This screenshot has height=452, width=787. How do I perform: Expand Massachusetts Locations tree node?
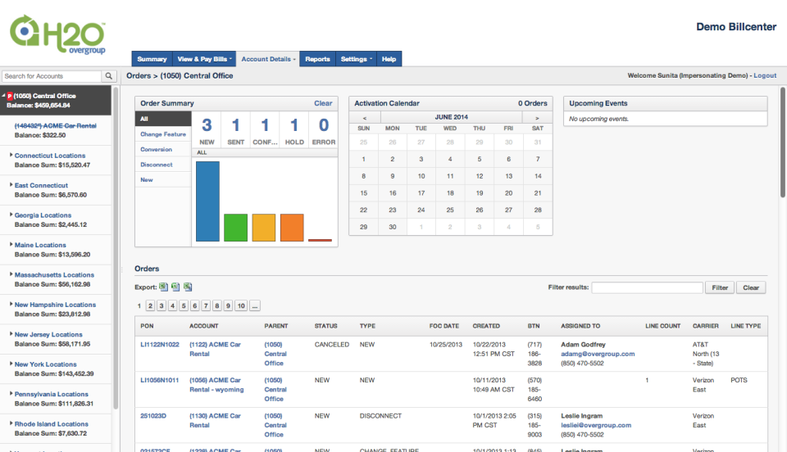tap(11, 274)
